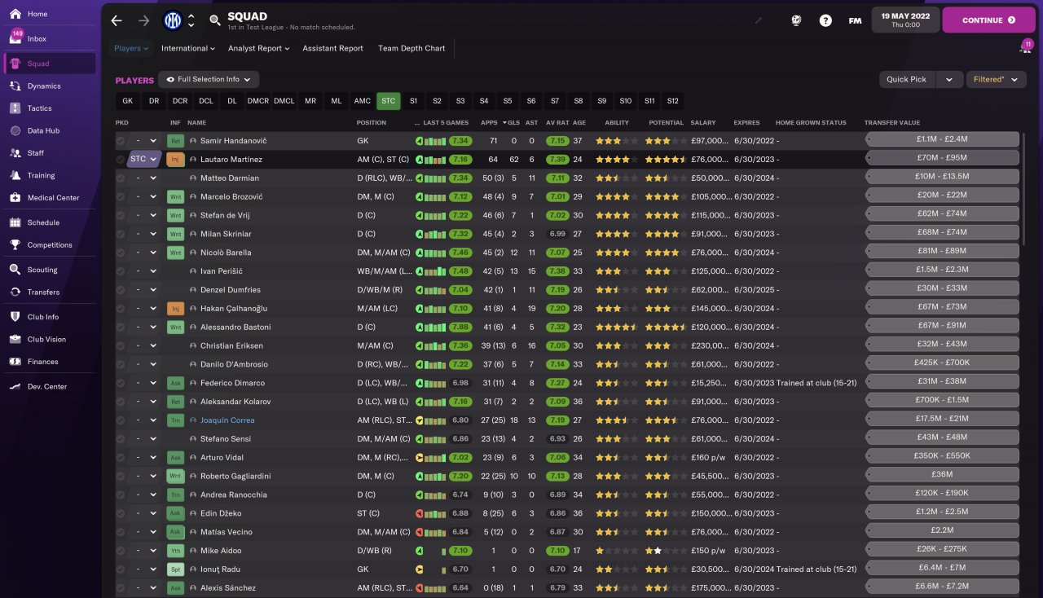Open the picked position dropdown for Stefan de Vrij
This screenshot has height=598, width=1043.
coord(143,215)
